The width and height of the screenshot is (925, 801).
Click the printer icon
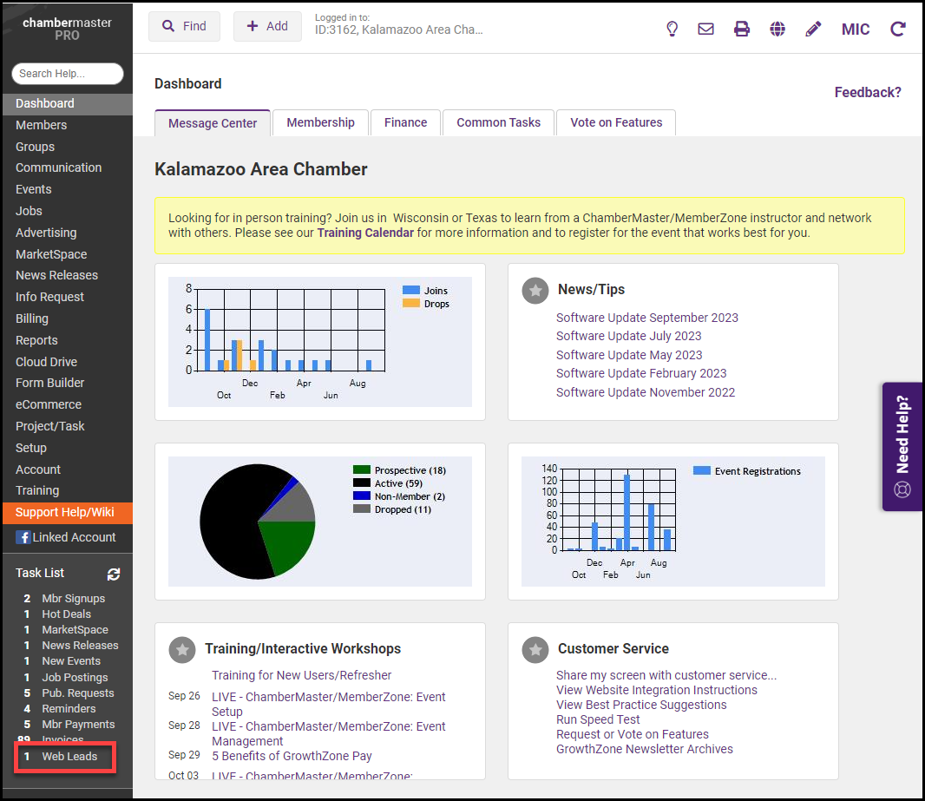pyautogui.click(x=742, y=29)
